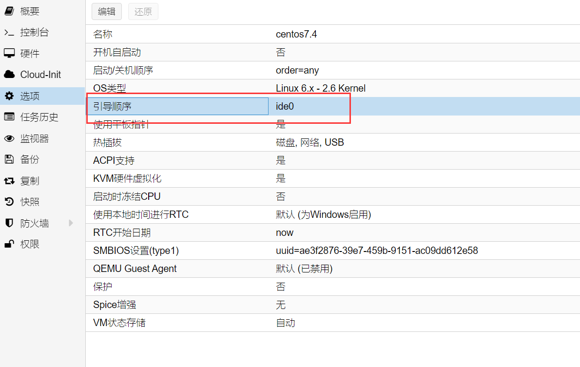Click the floppy disk 备份 icon
The image size is (580, 367).
(9, 159)
